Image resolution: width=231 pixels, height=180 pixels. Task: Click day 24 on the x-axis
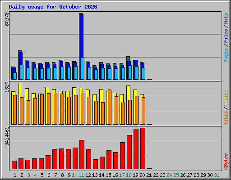point(169,175)
